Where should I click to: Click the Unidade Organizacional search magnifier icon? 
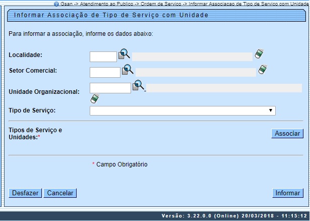pos(138,85)
